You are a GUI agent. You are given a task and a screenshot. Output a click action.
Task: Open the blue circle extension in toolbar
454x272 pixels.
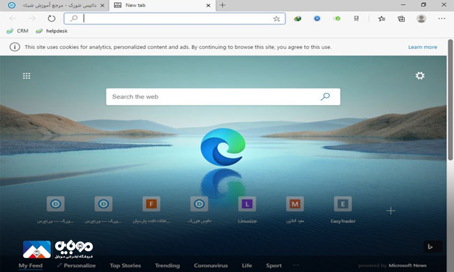(x=317, y=19)
